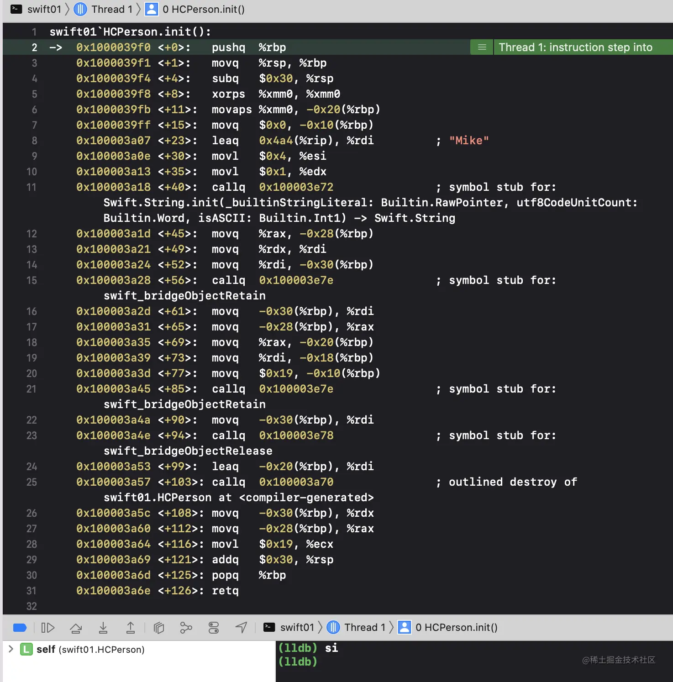
Task: Expand the self variable disclosure arrow
Action: click(x=11, y=649)
